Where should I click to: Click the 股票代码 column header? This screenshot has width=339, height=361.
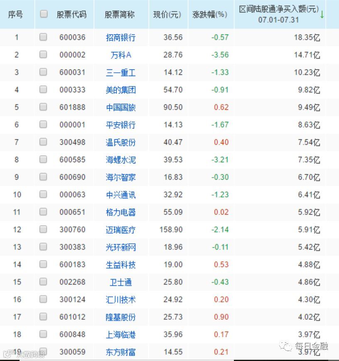[x=71, y=15]
